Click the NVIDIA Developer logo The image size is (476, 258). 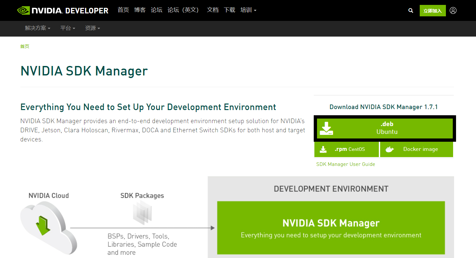(62, 10)
